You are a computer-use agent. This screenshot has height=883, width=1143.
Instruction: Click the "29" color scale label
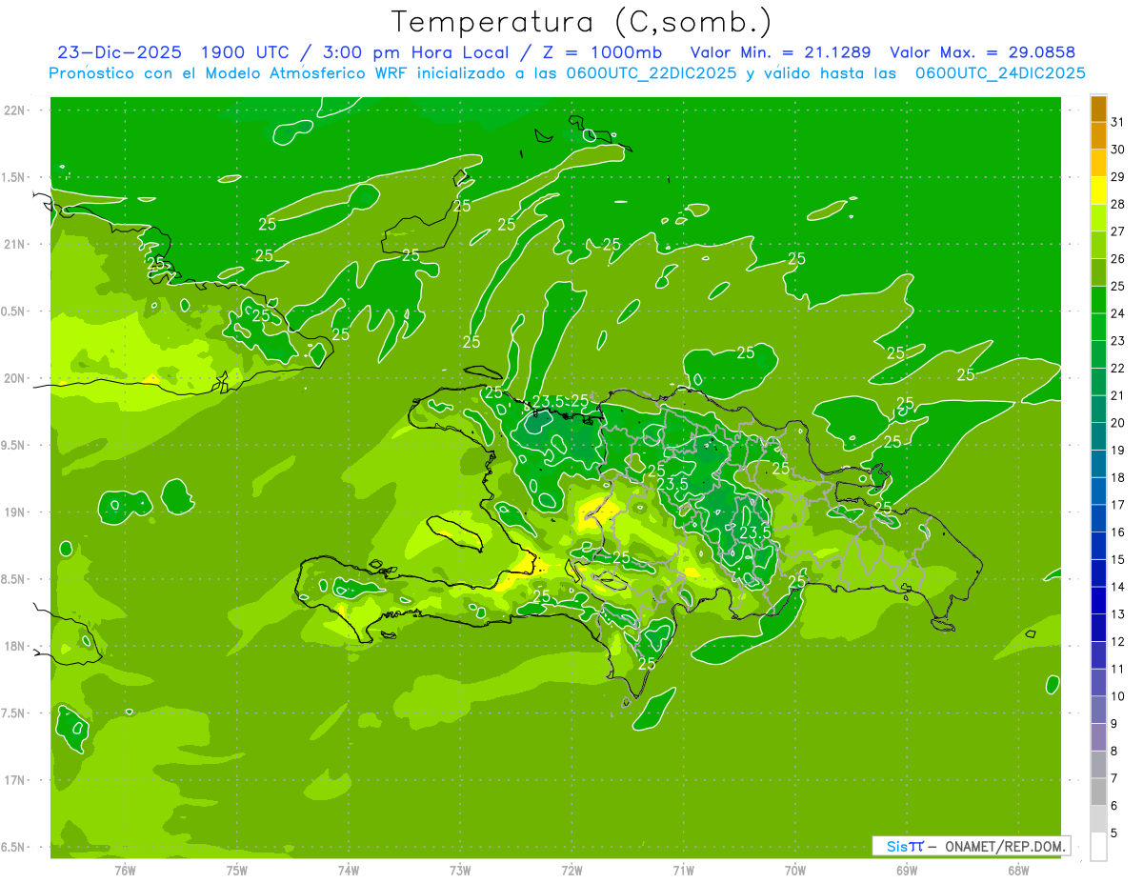coord(1117,177)
